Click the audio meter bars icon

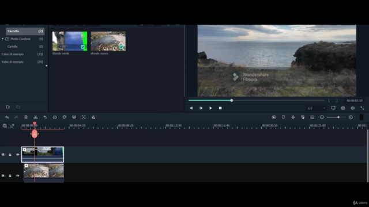(362, 117)
